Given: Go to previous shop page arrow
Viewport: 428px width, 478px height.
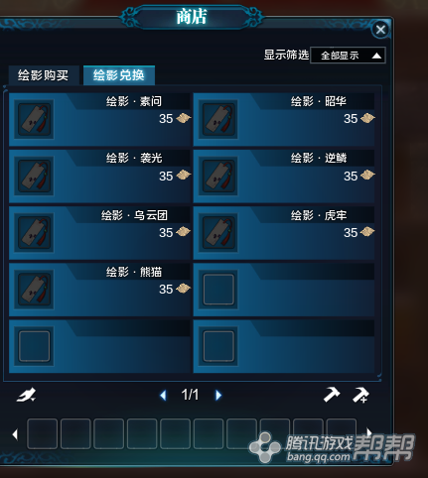Looking at the screenshot, I should 163,395.
